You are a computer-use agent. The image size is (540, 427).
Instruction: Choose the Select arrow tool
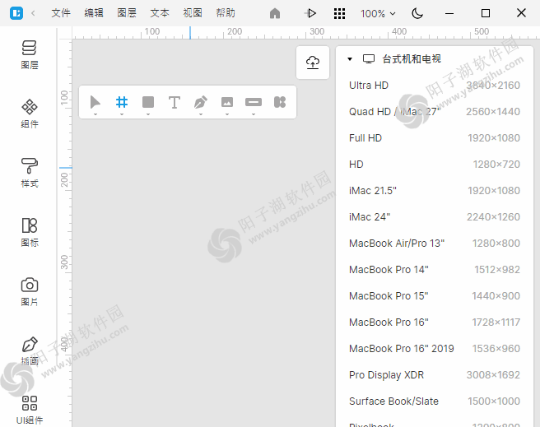95,102
